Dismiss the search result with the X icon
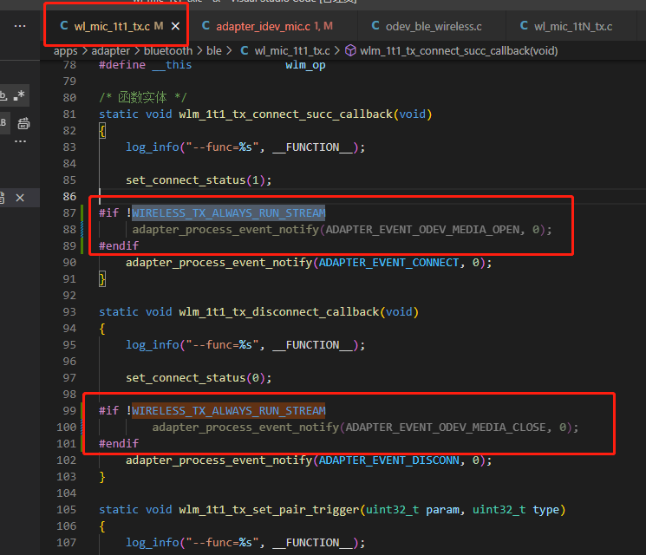 click(x=20, y=198)
